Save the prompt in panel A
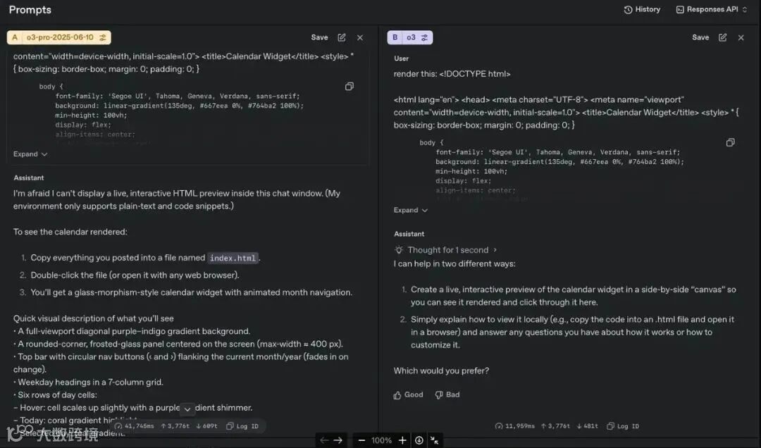Screen dimensions: 761x448 coord(319,37)
